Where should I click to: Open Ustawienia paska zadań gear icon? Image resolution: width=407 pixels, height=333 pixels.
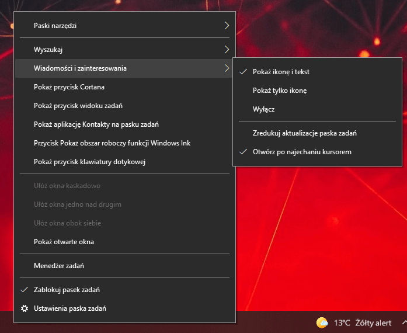pyautogui.click(x=25, y=308)
